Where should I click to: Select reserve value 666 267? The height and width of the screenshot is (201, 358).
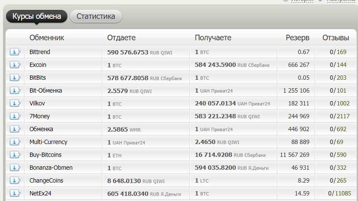pos(298,64)
